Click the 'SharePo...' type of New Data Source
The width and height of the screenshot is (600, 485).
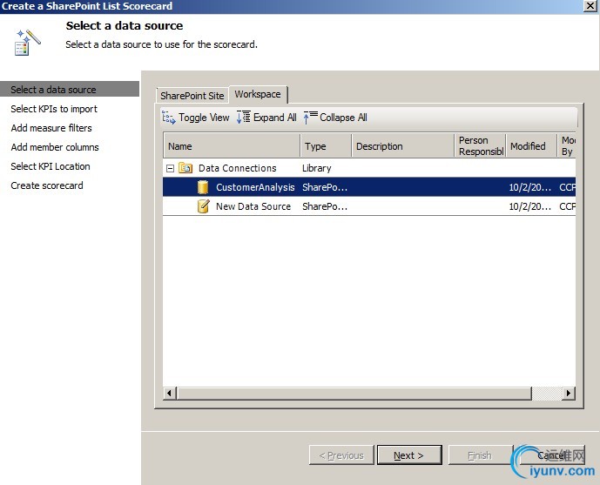point(325,206)
